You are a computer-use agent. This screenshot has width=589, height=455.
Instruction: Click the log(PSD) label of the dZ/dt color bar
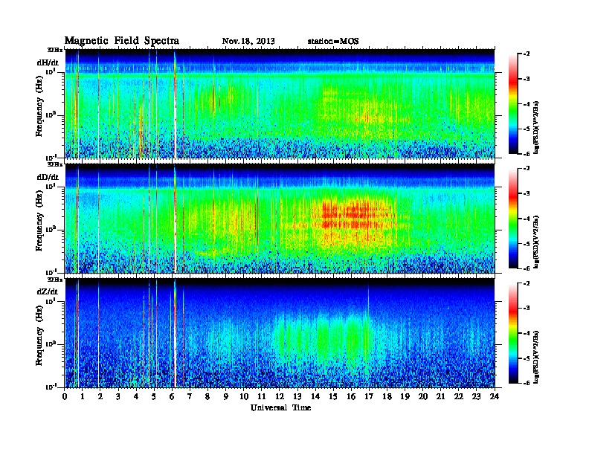[x=536, y=357]
